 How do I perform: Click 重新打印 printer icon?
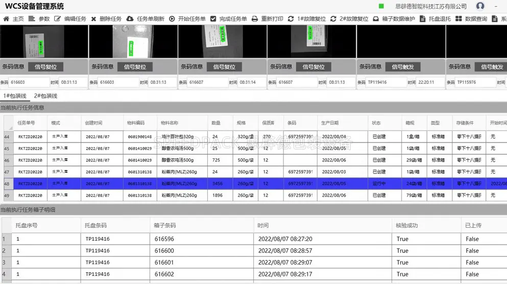[255, 19]
